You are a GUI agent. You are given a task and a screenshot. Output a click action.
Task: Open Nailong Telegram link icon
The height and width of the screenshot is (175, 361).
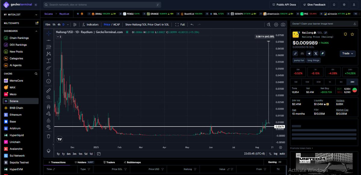pos(309,53)
